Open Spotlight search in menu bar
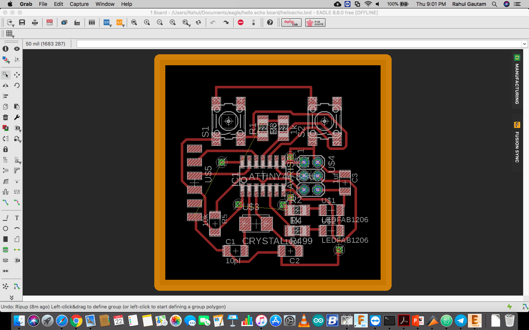This screenshot has width=529, height=330. [494, 4]
